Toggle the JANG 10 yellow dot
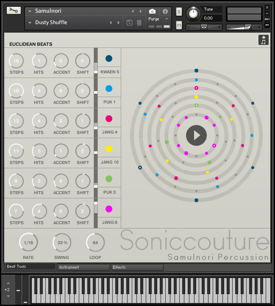This screenshot has height=306, width=275. [109, 149]
